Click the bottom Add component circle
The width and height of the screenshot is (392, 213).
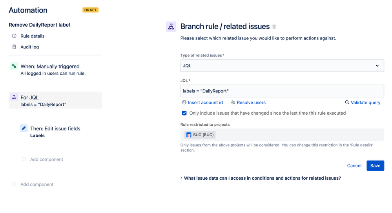[x=14, y=184]
